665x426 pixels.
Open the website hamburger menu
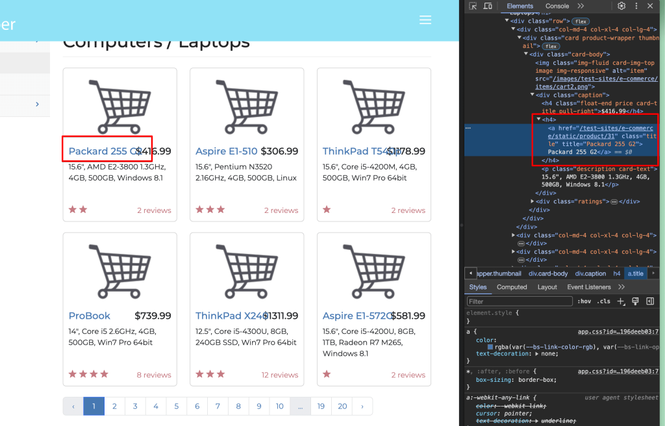[x=425, y=19]
